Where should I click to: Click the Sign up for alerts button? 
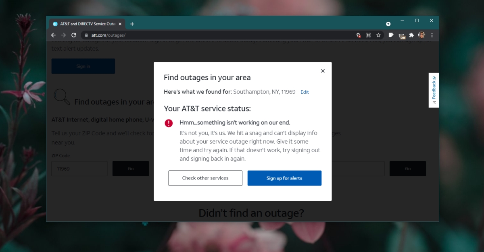tap(284, 178)
